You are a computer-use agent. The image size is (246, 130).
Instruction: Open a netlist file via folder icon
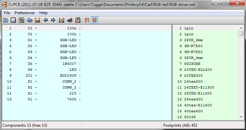point(6,20)
